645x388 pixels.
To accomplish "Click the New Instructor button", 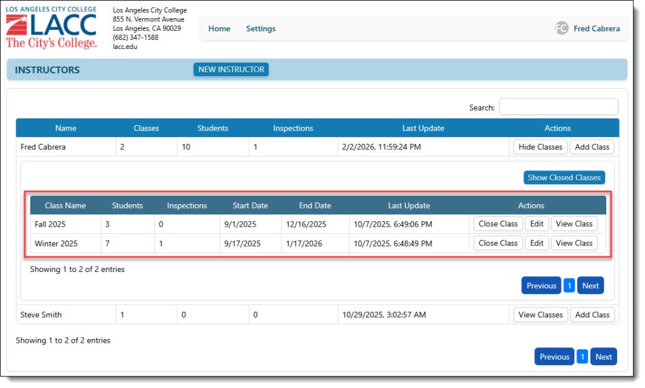I will (231, 70).
